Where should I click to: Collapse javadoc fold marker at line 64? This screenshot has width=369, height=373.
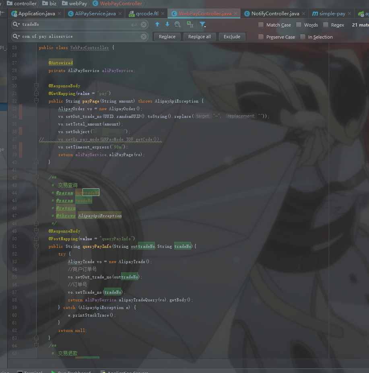pos(36,346)
